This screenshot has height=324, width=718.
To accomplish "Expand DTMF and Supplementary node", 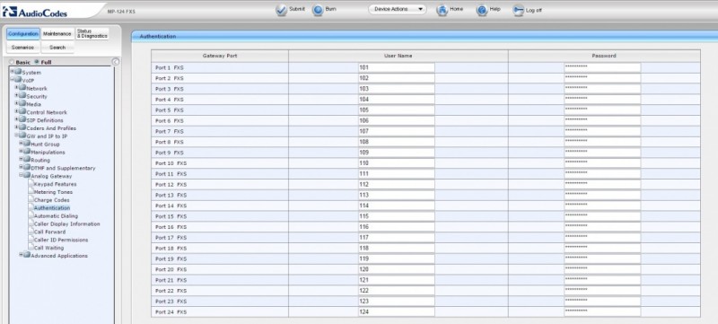I will pyautogui.click(x=21, y=167).
